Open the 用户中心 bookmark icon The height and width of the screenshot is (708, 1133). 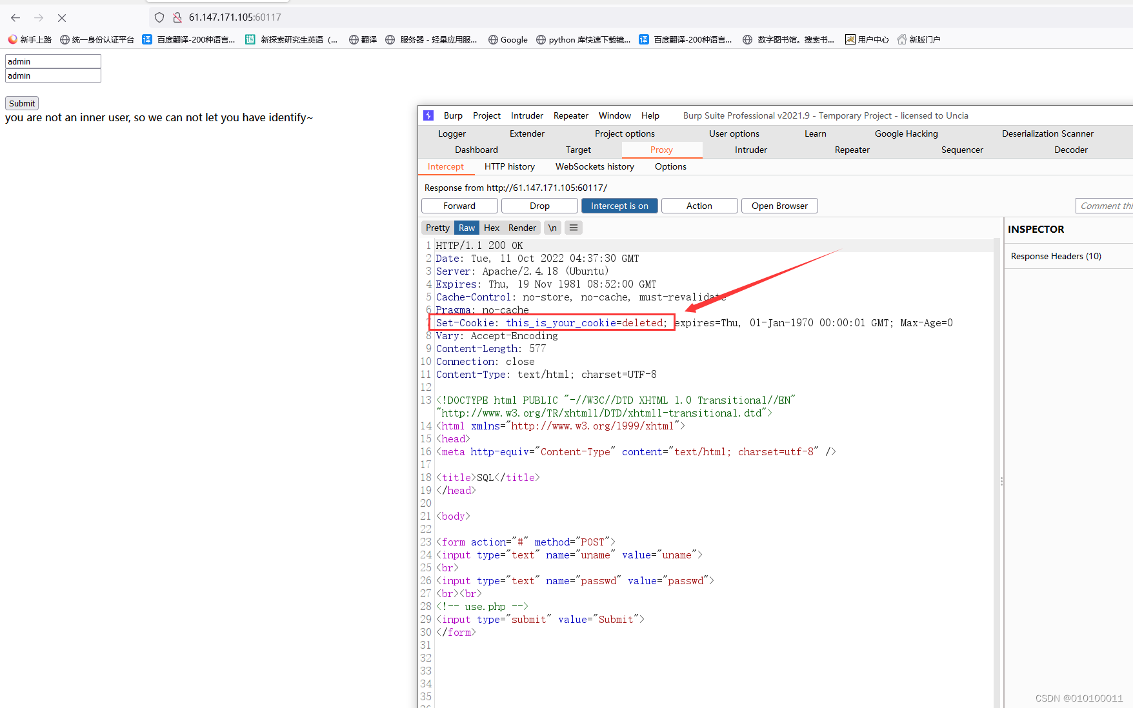pos(850,39)
